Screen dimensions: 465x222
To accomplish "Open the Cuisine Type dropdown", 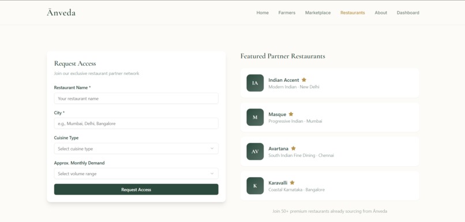I will [x=136, y=149].
